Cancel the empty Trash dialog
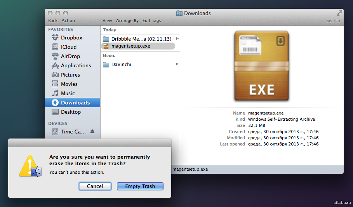 [x=95, y=186]
